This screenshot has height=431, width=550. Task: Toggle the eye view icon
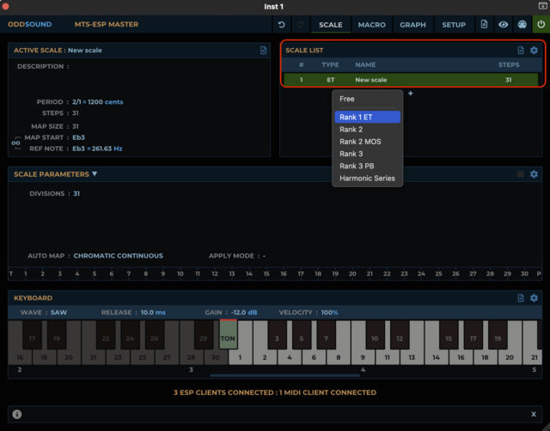504,25
